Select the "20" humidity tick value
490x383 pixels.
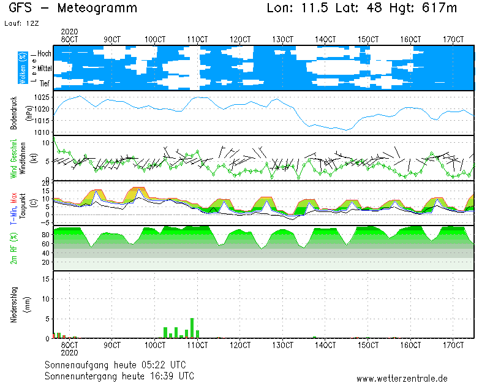click(45, 262)
